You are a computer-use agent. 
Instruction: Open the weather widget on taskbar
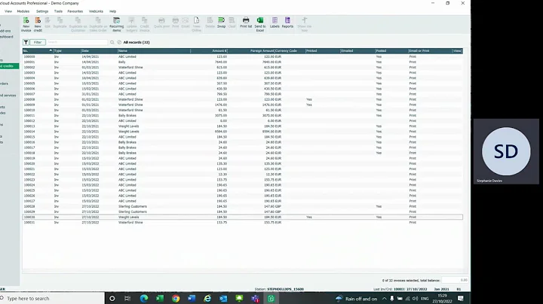pos(356,299)
